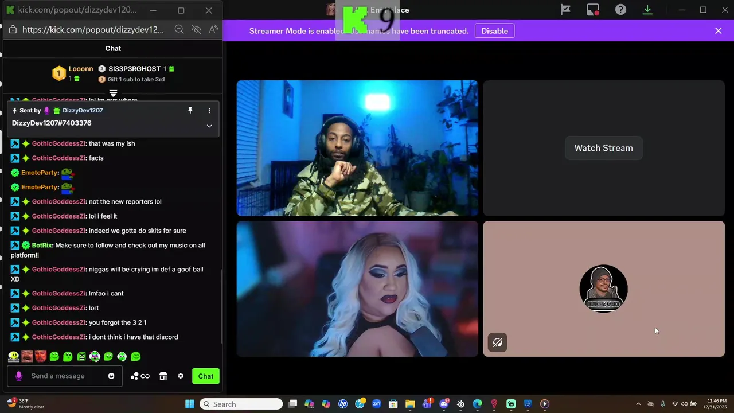Click Gift 1 sub to take 3rd
The height and width of the screenshot is (413, 734).
tap(132, 80)
